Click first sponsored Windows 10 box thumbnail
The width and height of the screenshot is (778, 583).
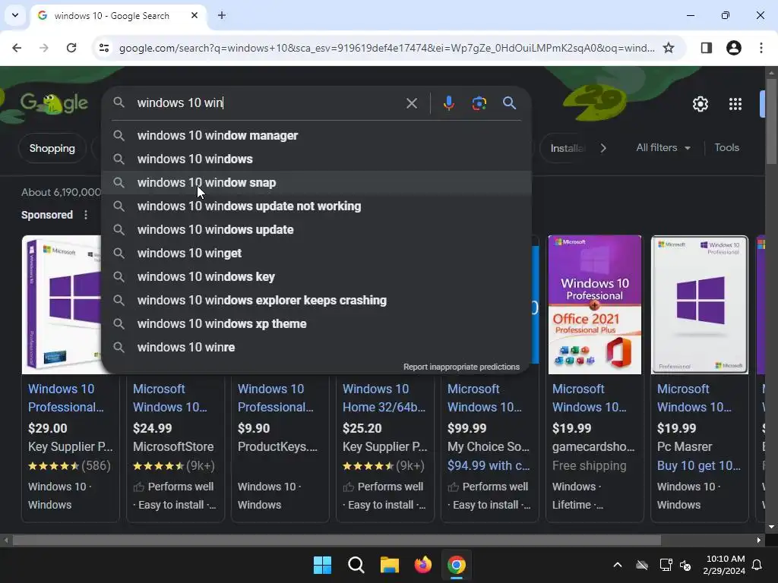tap(62, 304)
